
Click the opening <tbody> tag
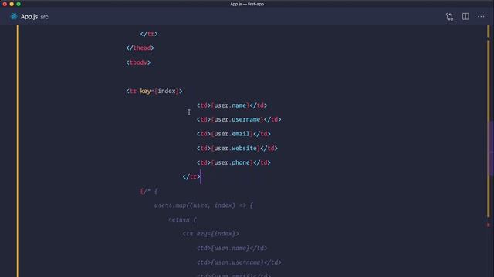pyautogui.click(x=138, y=62)
